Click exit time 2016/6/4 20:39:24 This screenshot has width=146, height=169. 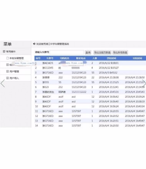coord(135,97)
